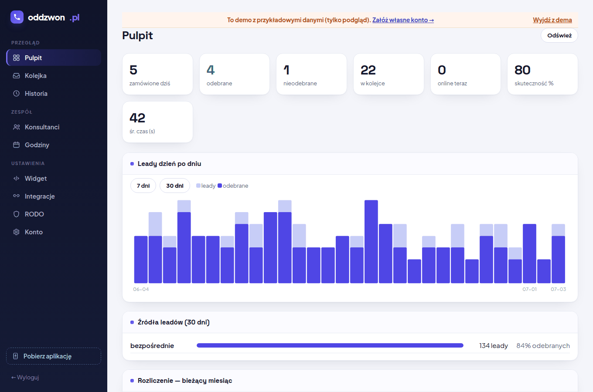Viewport: 593px width, 392px height.
Task: Click the Konto gear icon
Action: (17, 232)
